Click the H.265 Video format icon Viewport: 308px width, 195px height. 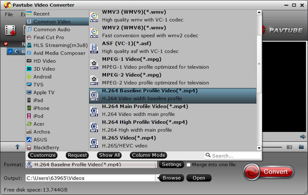94,142
